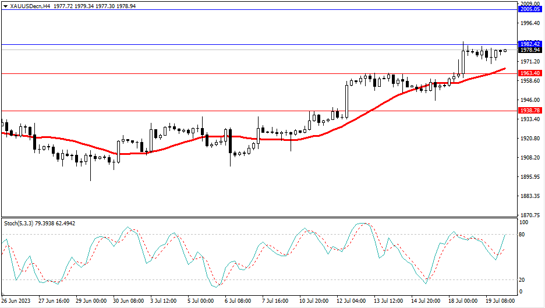The height and width of the screenshot is (308, 545).
Task: Select the red 1963.40 price label
Action: pos(530,73)
